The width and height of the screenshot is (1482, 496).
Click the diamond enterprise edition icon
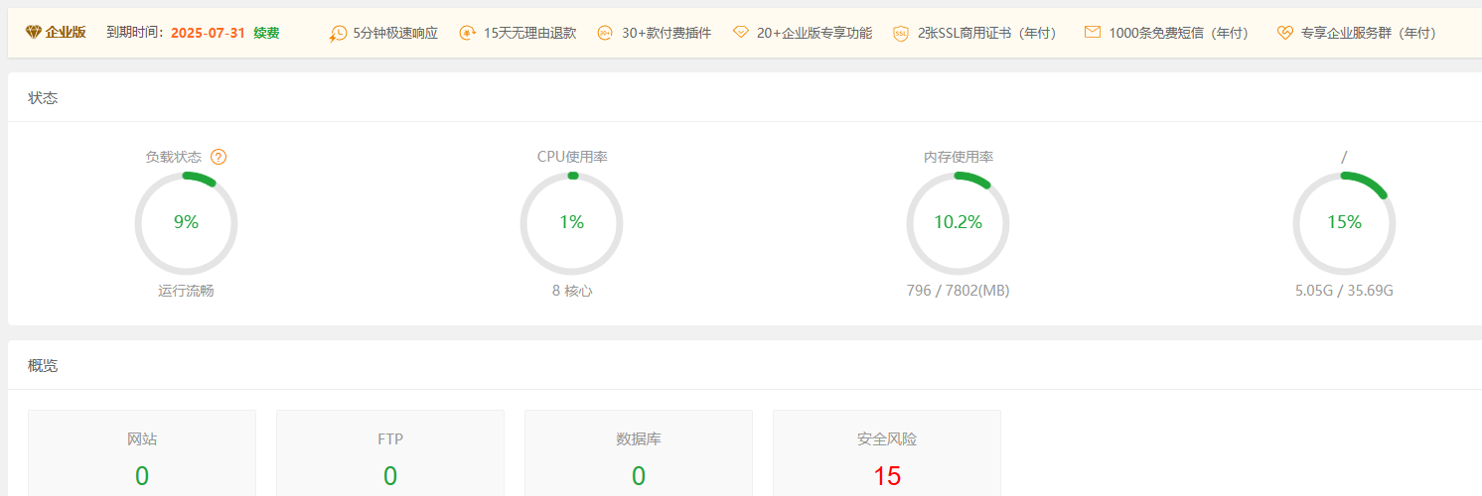tap(34, 33)
